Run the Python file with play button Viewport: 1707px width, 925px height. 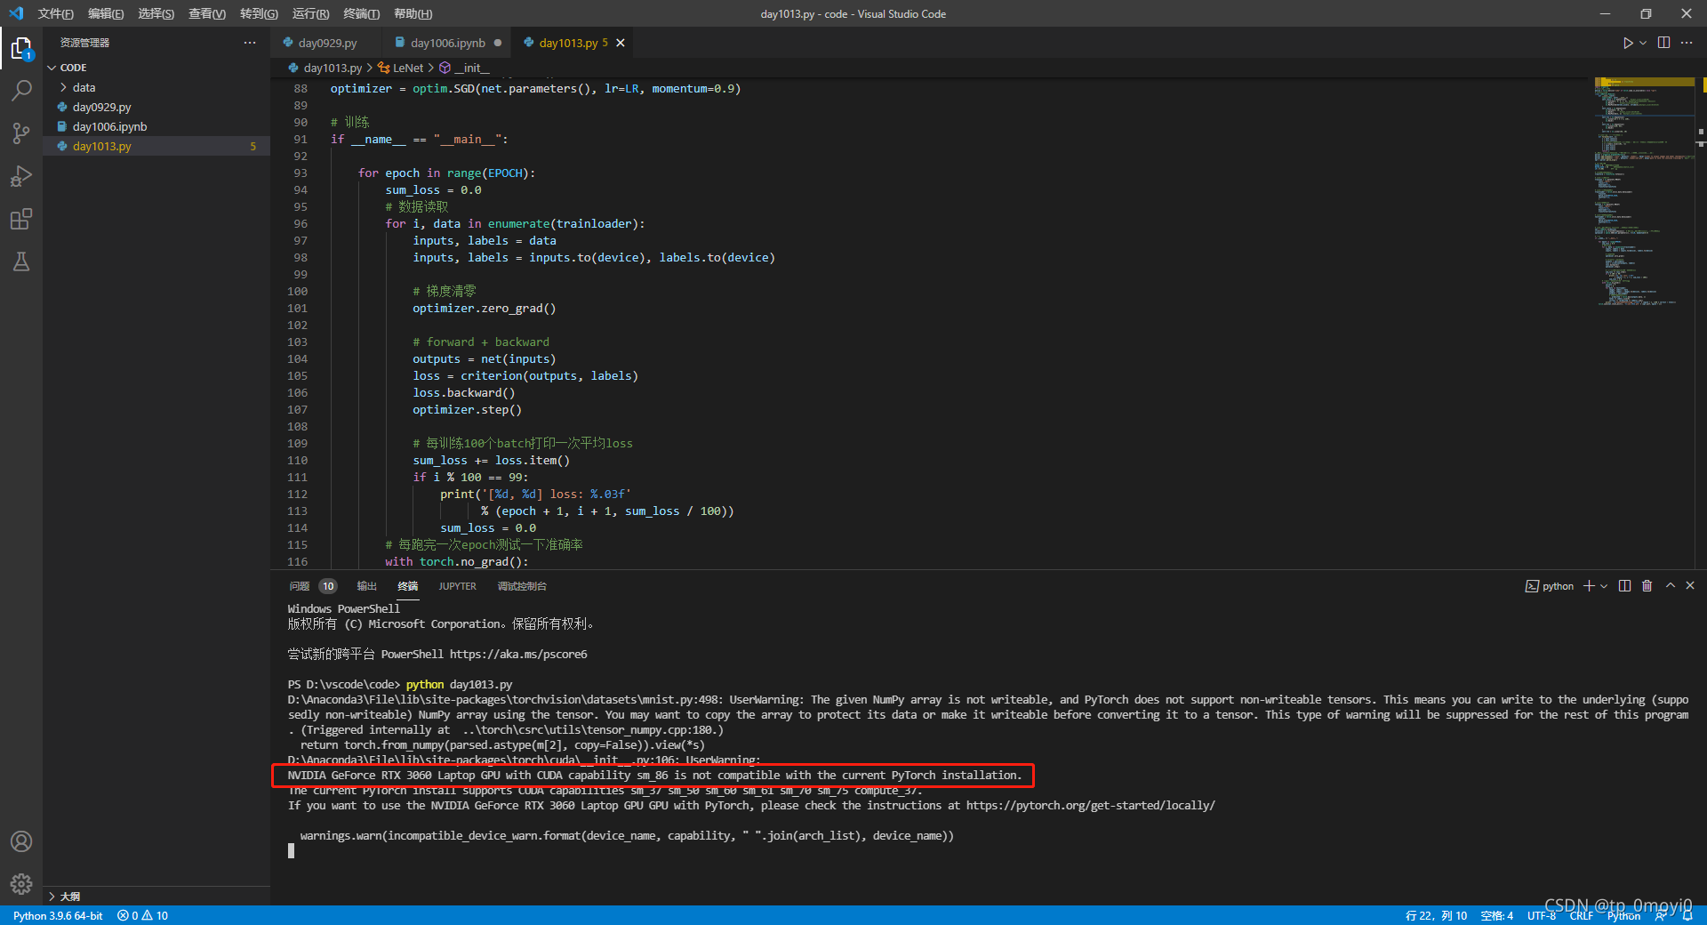1627,43
